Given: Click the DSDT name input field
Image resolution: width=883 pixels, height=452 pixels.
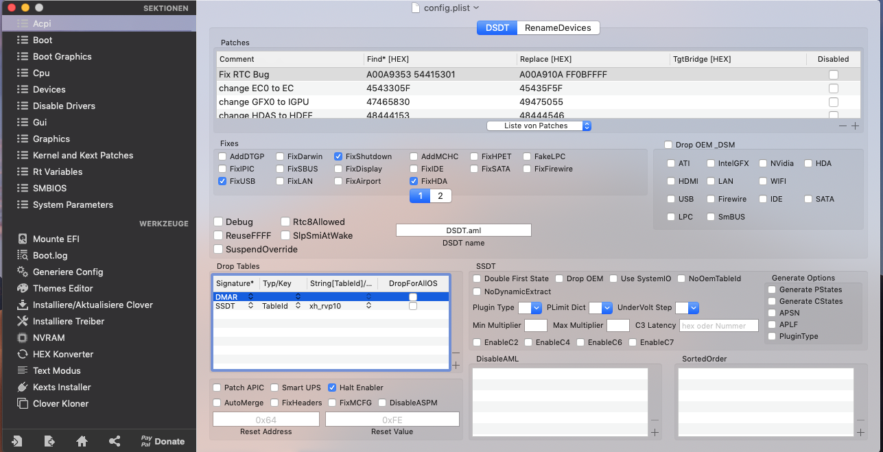Looking at the screenshot, I should (464, 230).
